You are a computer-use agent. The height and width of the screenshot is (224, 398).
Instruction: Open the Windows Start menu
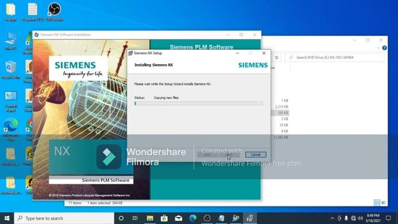point(7,218)
